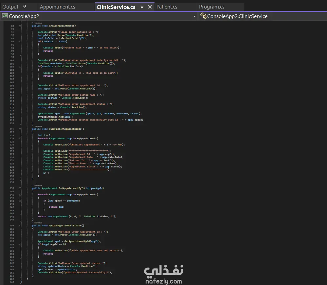Screen dimensions: 327x285
Task: Click 'Status Updated Successfully' WriteLine statement
Action: pos(75,273)
